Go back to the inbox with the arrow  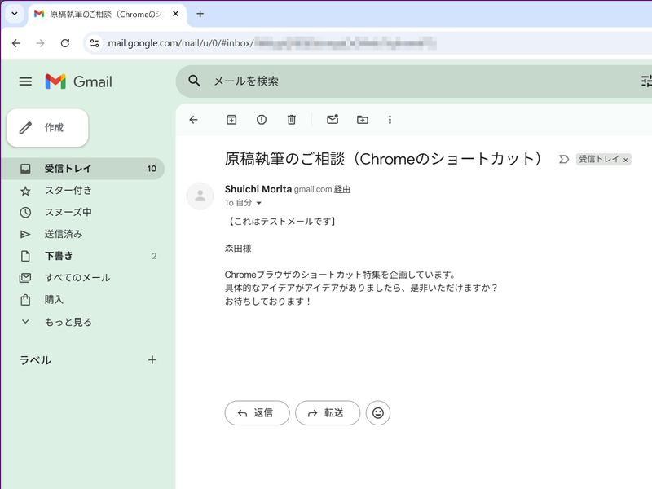coord(193,119)
